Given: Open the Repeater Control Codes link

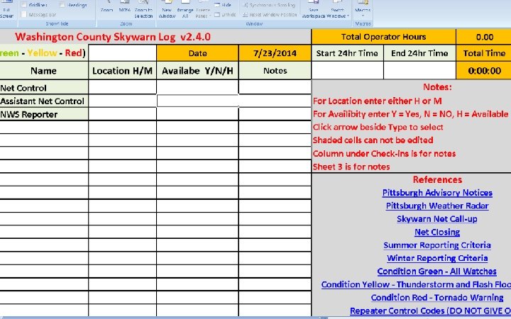Looking at the screenshot, I should coord(431,311).
